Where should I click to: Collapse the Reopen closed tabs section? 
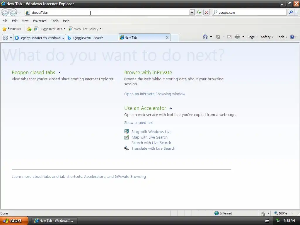pyautogui.click(x=59, y=73)
